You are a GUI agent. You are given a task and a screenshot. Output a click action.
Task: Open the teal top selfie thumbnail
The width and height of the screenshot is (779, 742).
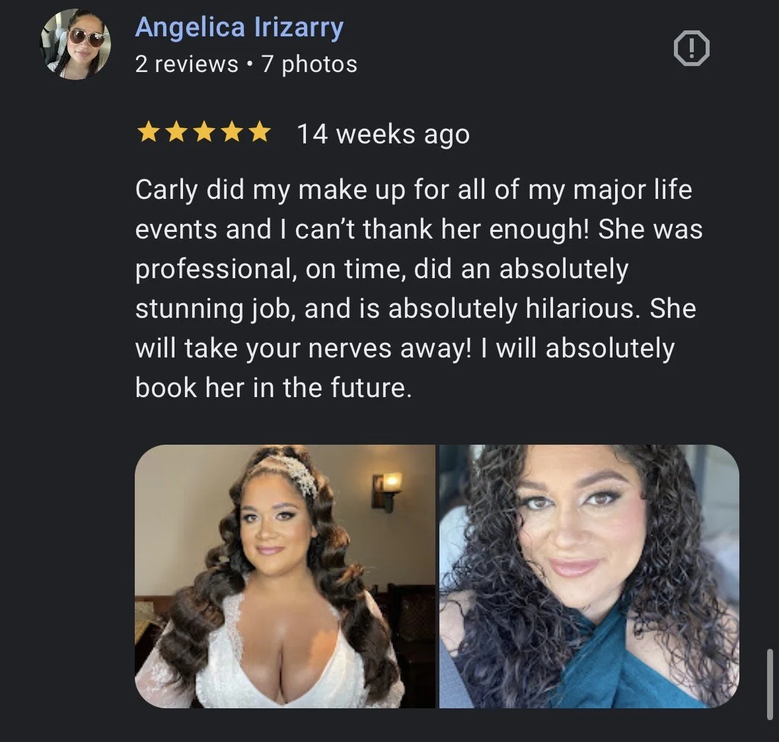(589, 576)
